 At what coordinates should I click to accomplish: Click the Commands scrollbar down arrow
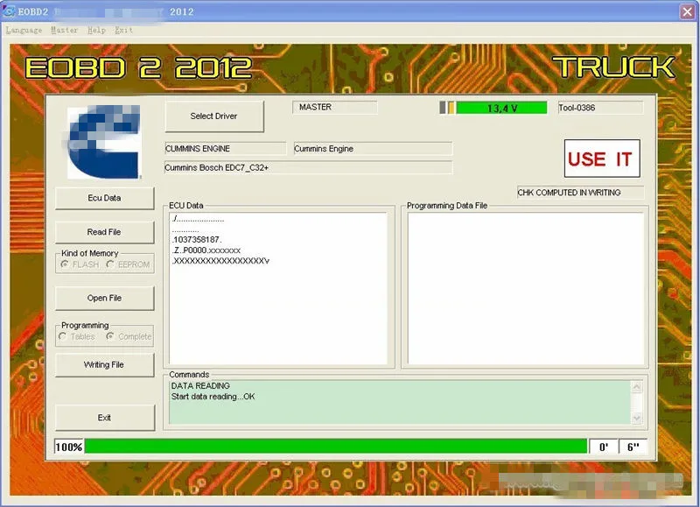(x=637, y=418)
